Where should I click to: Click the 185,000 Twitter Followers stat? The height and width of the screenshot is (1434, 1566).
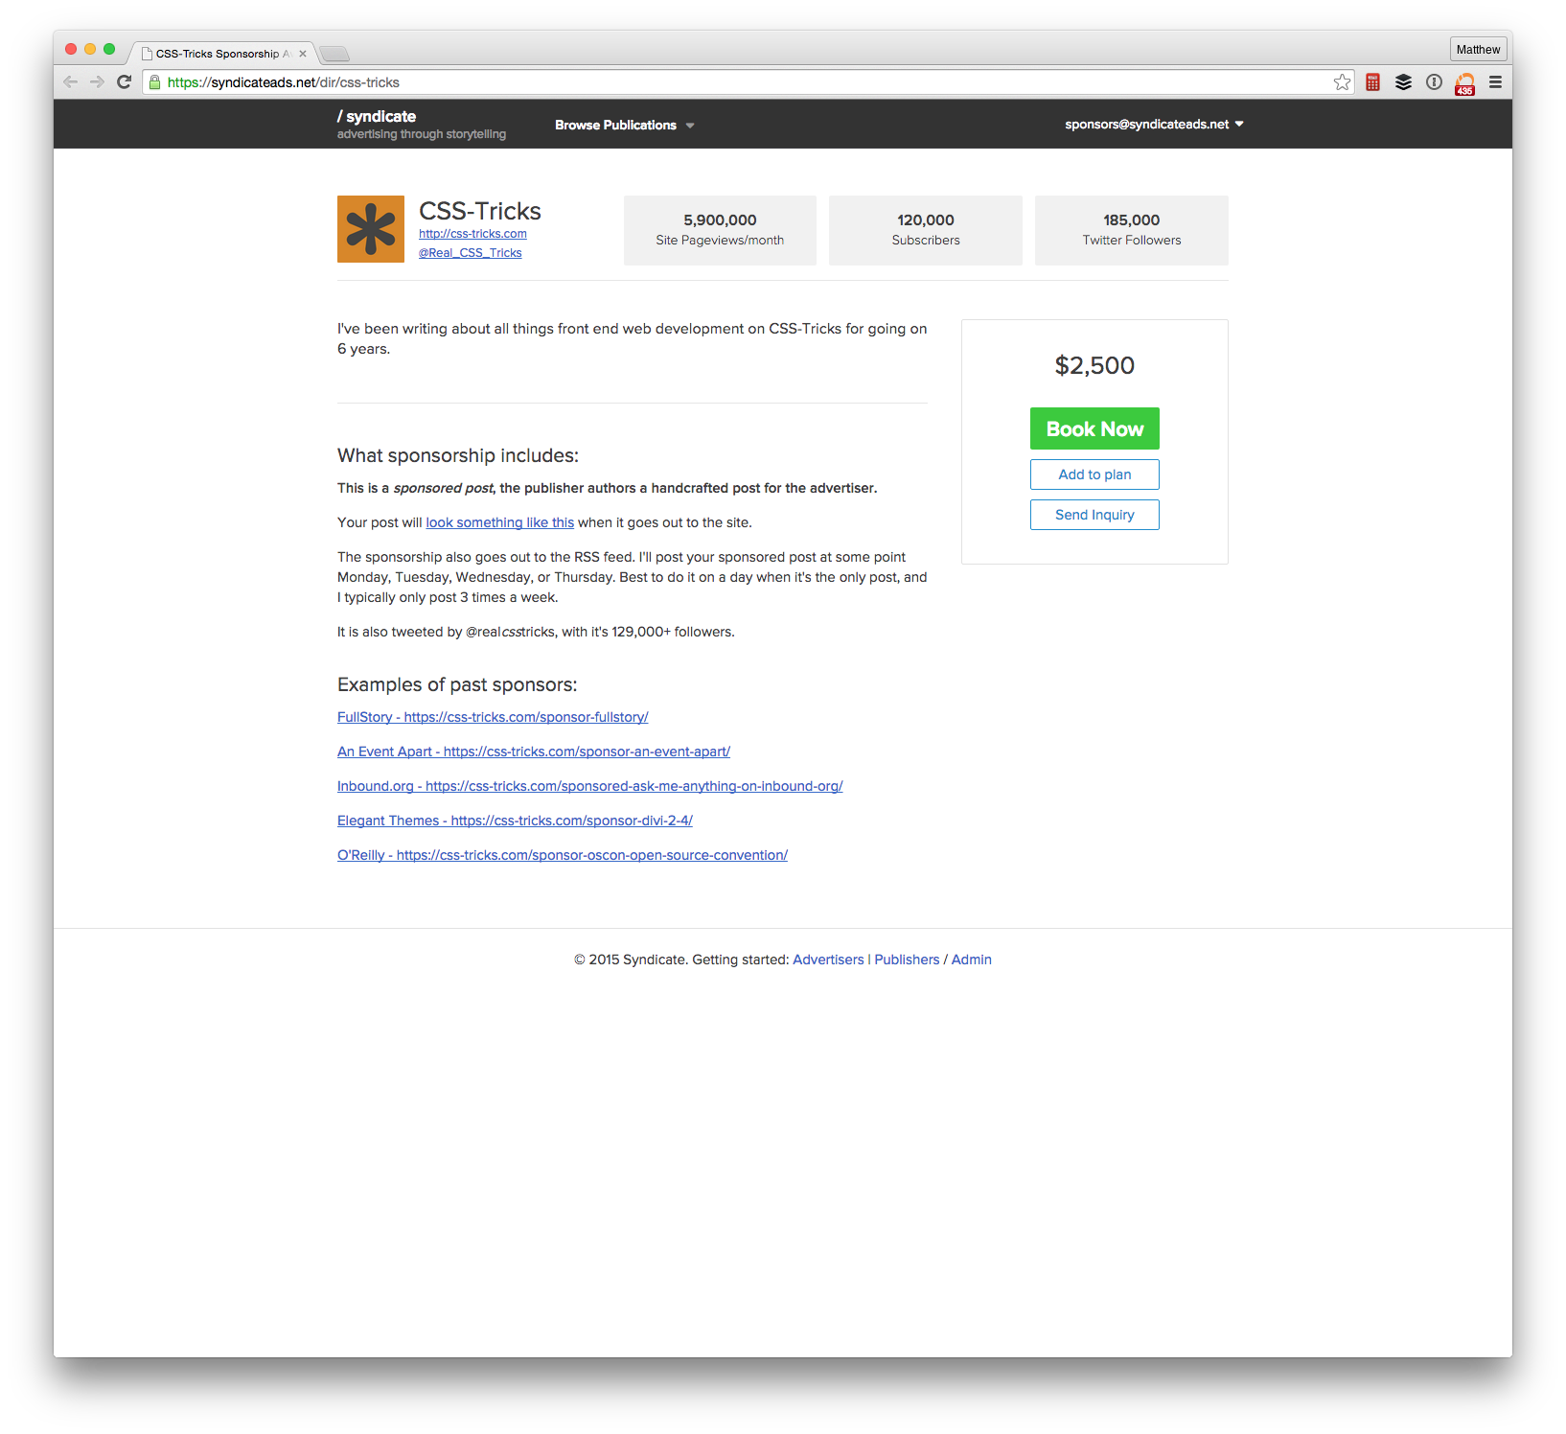coord(1132,230)
